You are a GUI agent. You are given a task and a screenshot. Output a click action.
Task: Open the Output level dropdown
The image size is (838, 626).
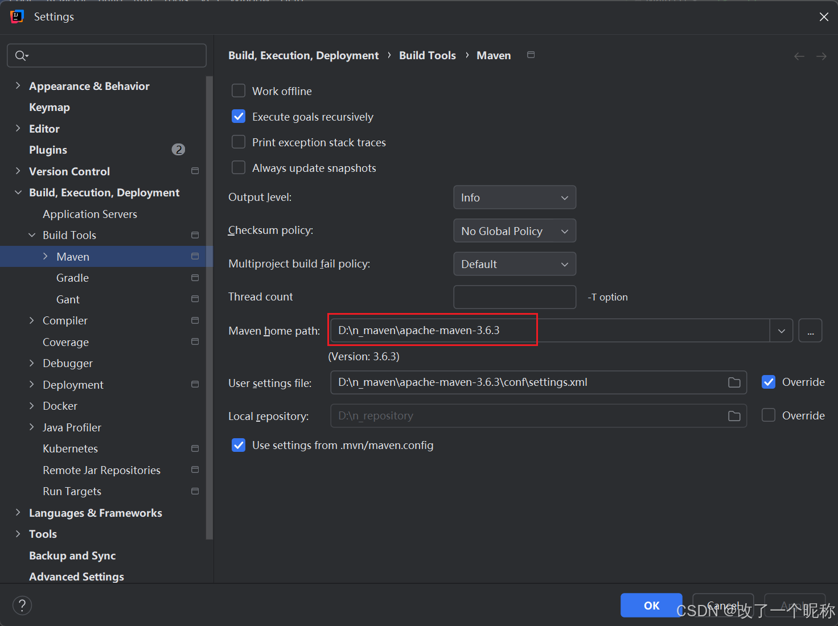point(515,197)
